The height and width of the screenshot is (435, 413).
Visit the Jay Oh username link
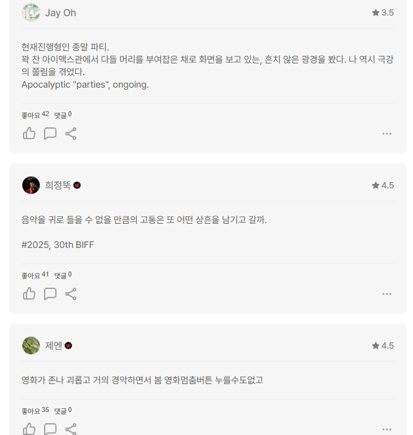60,13
